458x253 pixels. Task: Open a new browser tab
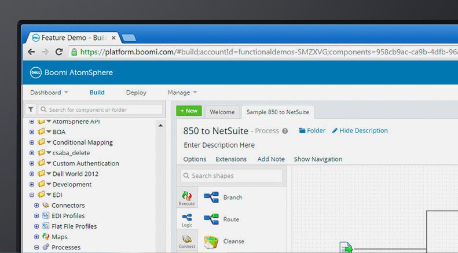129,38
